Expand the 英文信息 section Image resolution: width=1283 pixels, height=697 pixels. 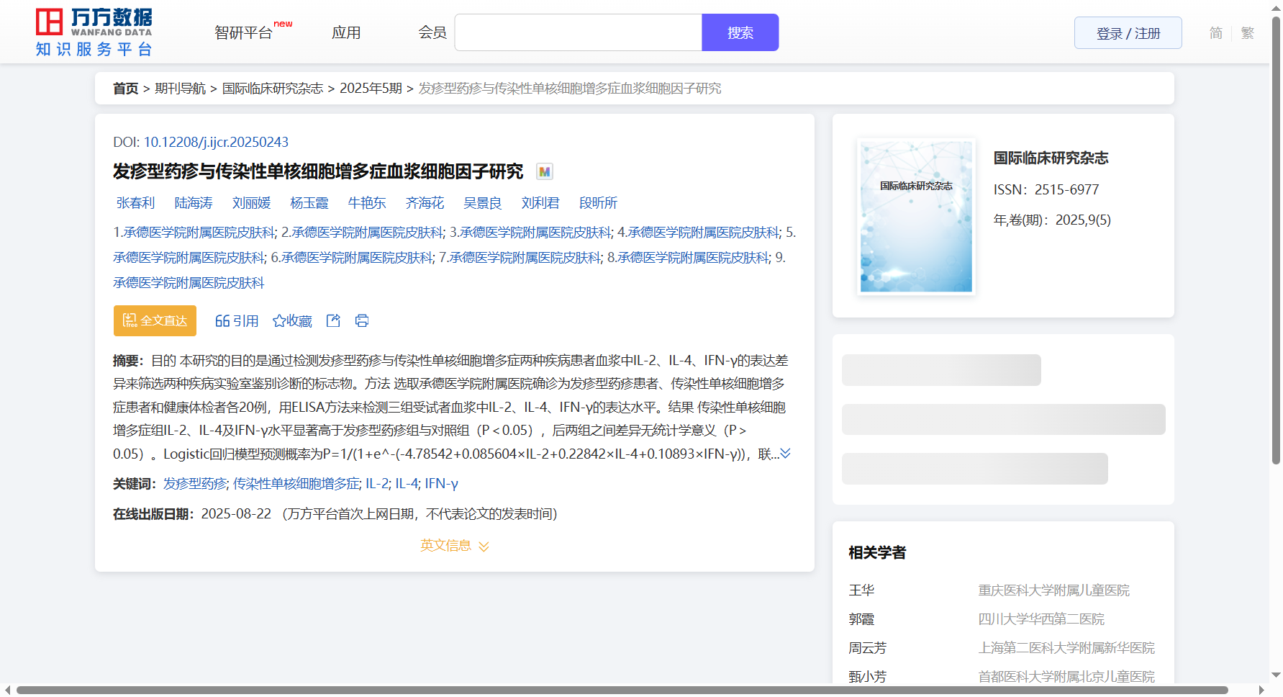pyautogui.click(x=454, y=546)
